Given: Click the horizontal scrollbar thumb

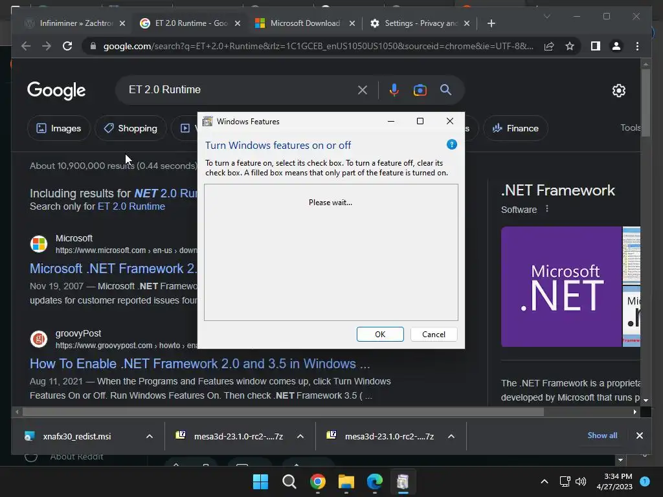Looking at the screenshot, I should point(283,412).
